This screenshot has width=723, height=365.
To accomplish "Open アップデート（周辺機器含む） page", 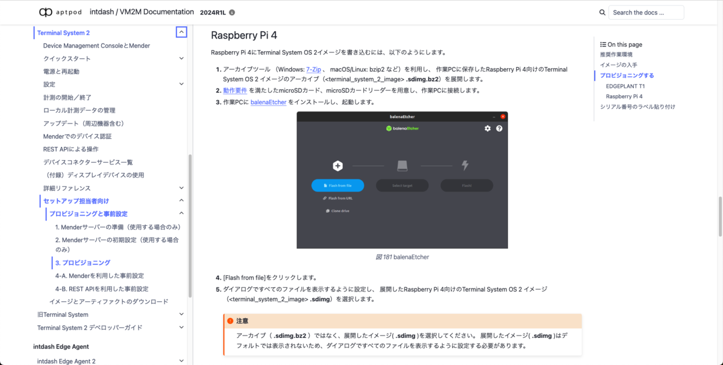I will [x=84, y=123].
